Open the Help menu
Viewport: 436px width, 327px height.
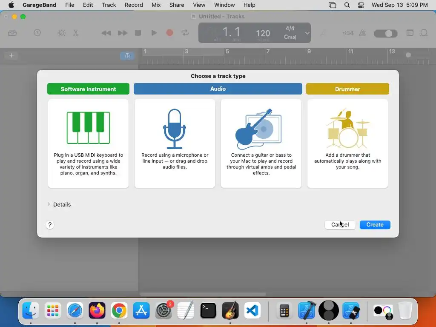(x=249, y=5)
